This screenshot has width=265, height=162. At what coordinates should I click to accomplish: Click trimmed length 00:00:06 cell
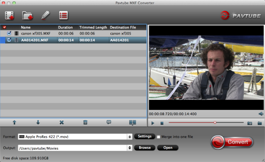[x=87, y=34]
